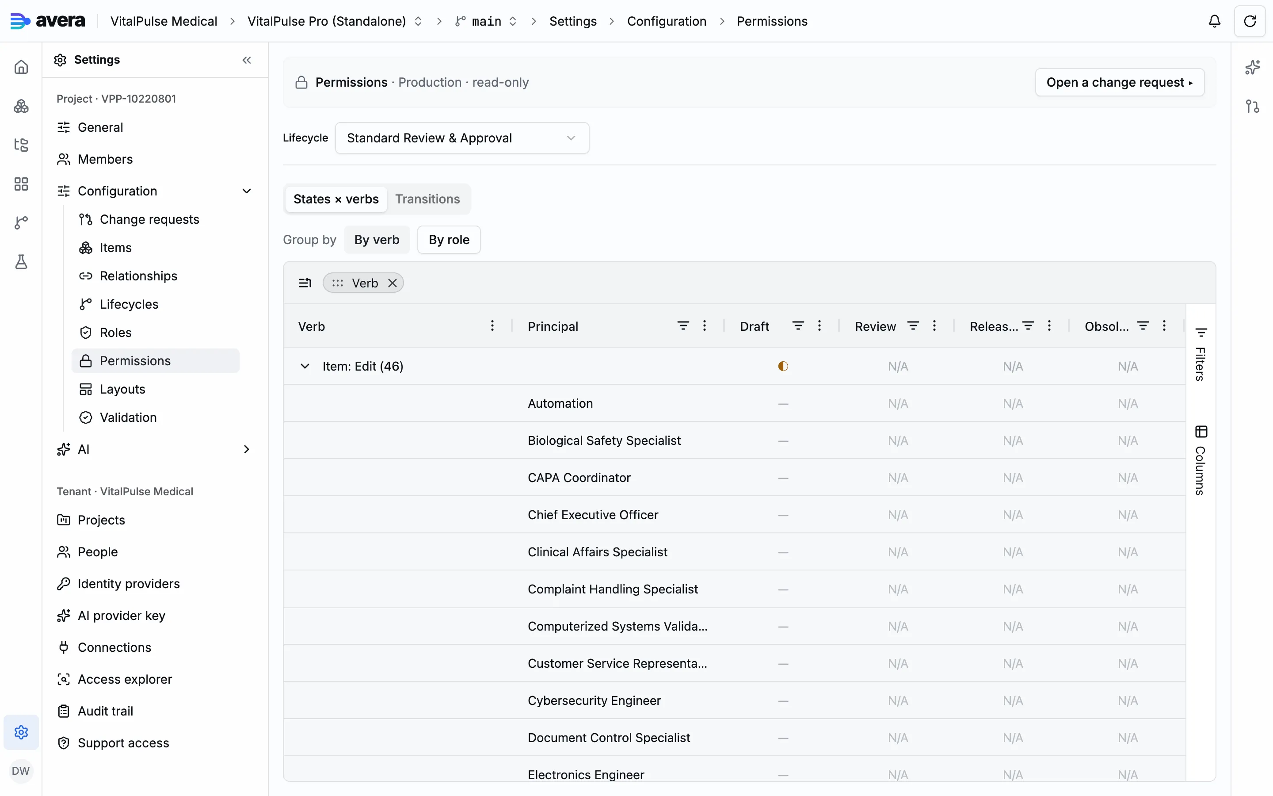Open the home icon in left rail
The image size is (1273, 796).
[21, 67]
